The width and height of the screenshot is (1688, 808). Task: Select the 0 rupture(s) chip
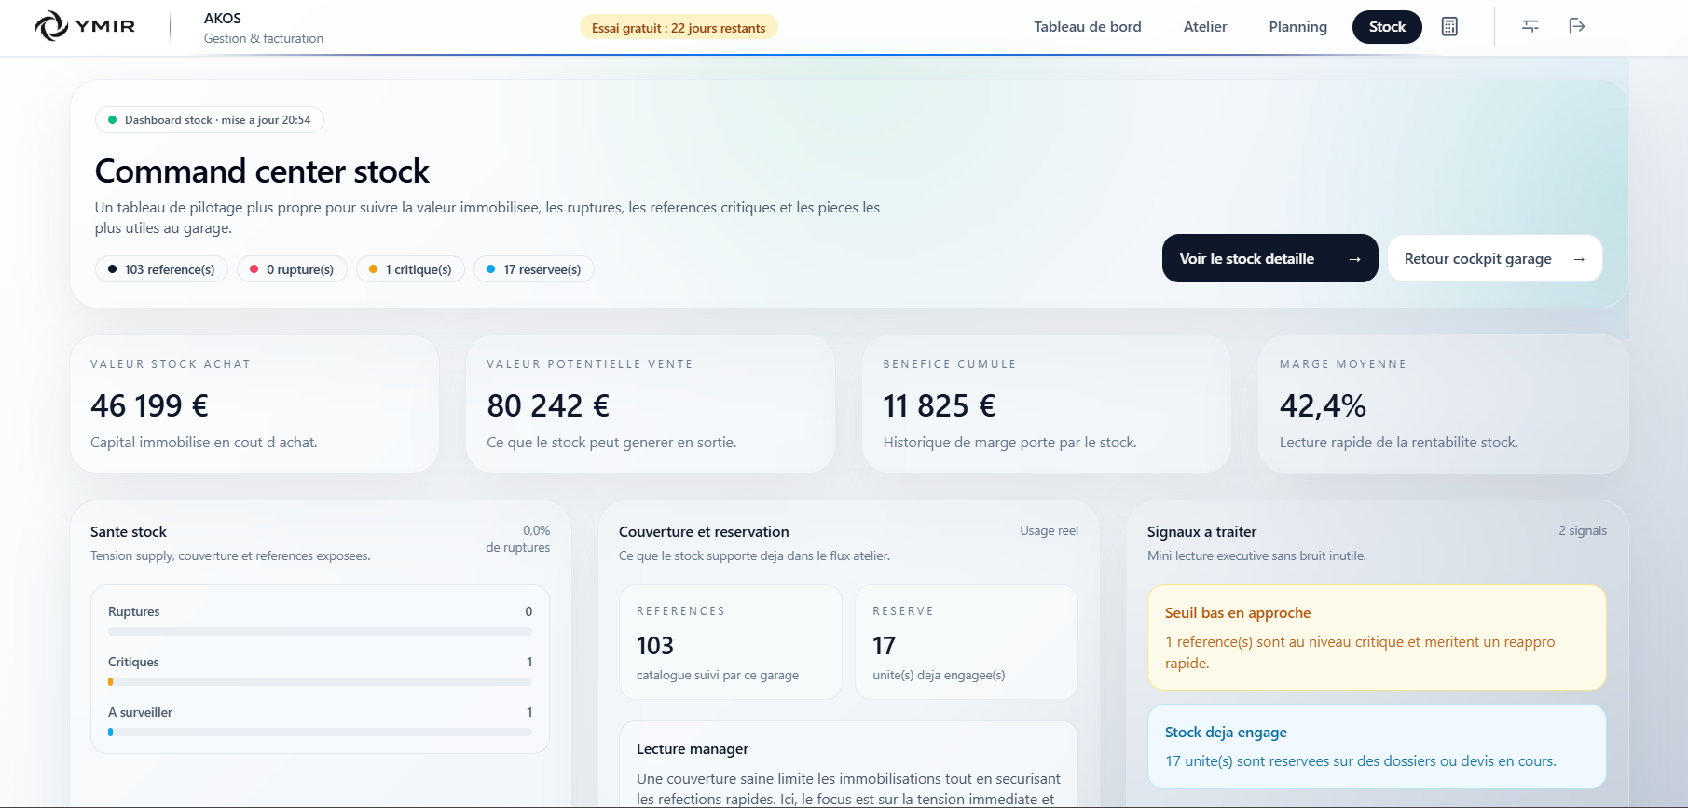[292, 269]
